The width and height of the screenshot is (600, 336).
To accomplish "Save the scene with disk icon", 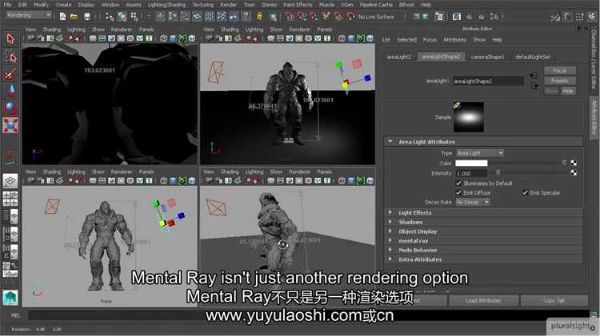I will [x=87, y=17].
